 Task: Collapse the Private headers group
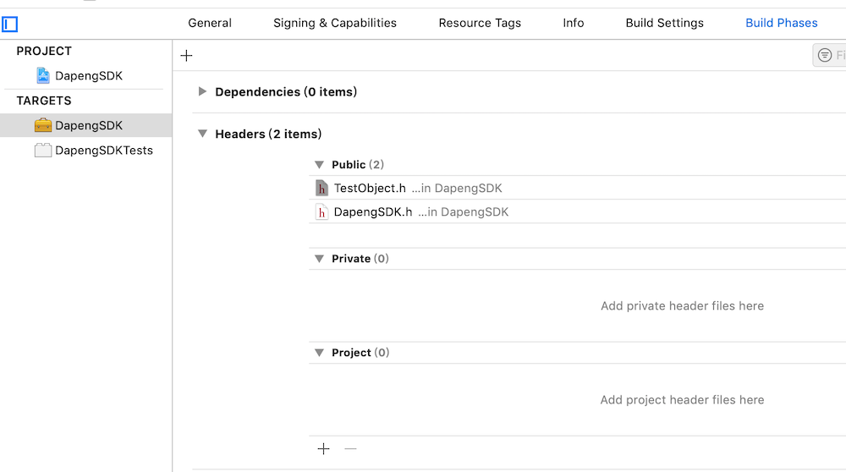pos(319,259)
